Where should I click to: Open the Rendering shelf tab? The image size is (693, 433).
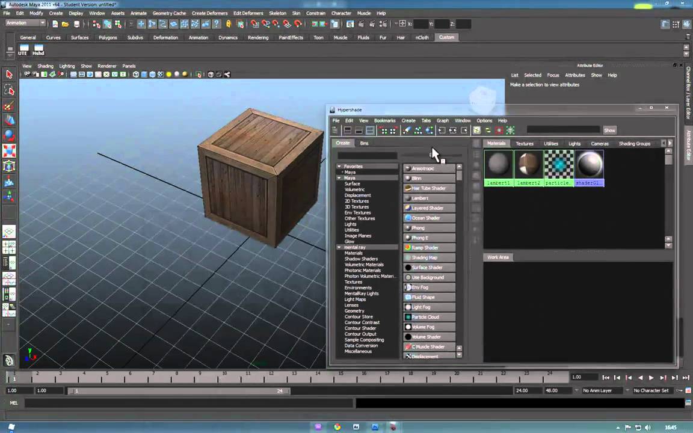(x=258, y=37)
